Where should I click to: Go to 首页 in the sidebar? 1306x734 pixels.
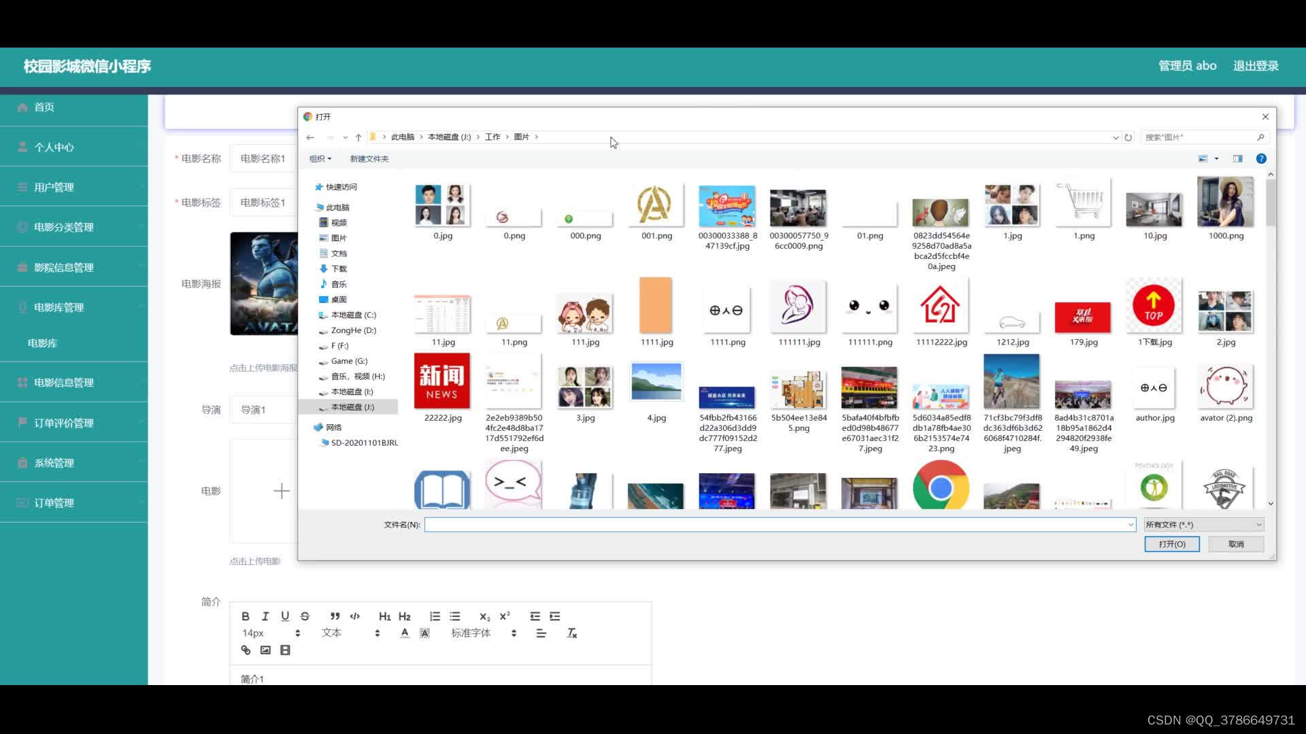click(x=73, y=107)
